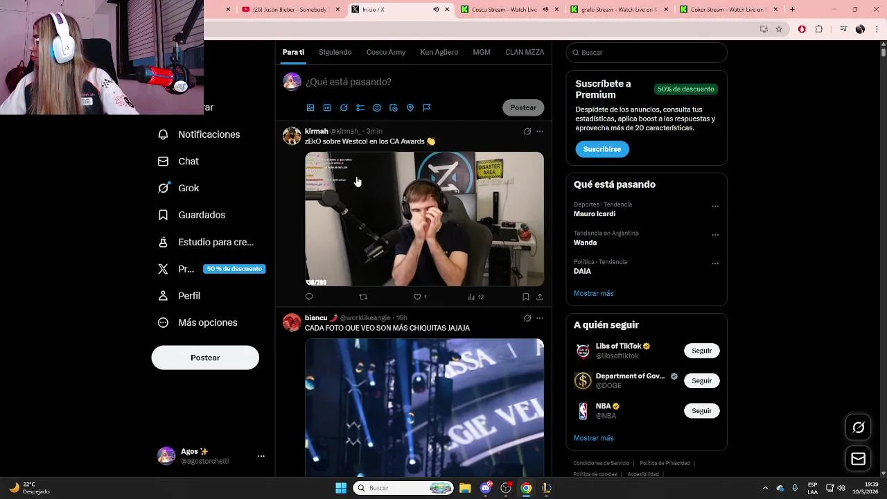Open the floating messages button

click(859, 459)
